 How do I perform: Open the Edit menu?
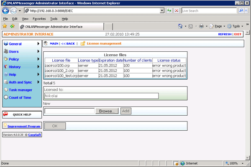coord(15,19)
